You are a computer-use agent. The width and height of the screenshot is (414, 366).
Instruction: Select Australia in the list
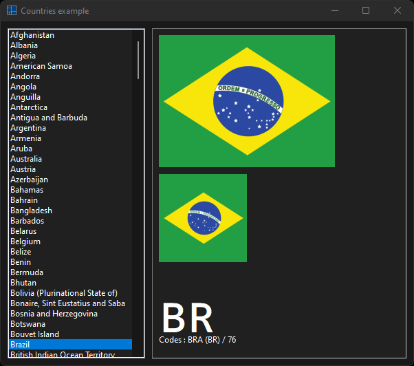[71, 159]
